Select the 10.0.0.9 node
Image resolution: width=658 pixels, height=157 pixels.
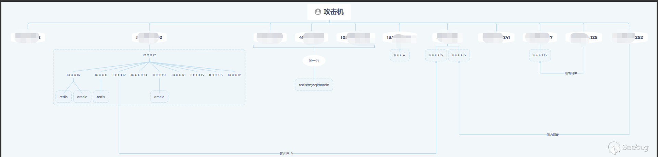click(159, 75)
